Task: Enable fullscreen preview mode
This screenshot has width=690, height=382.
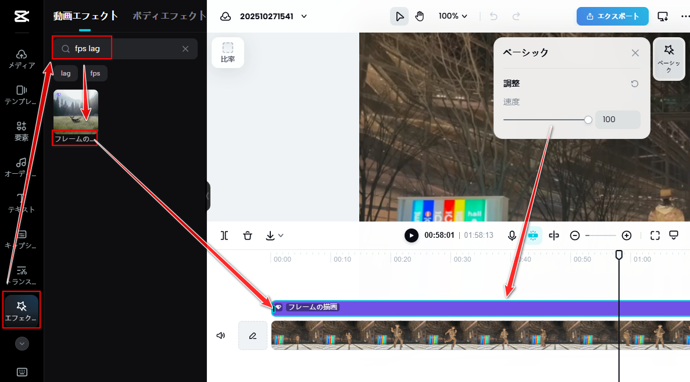Action: (673, 235)
